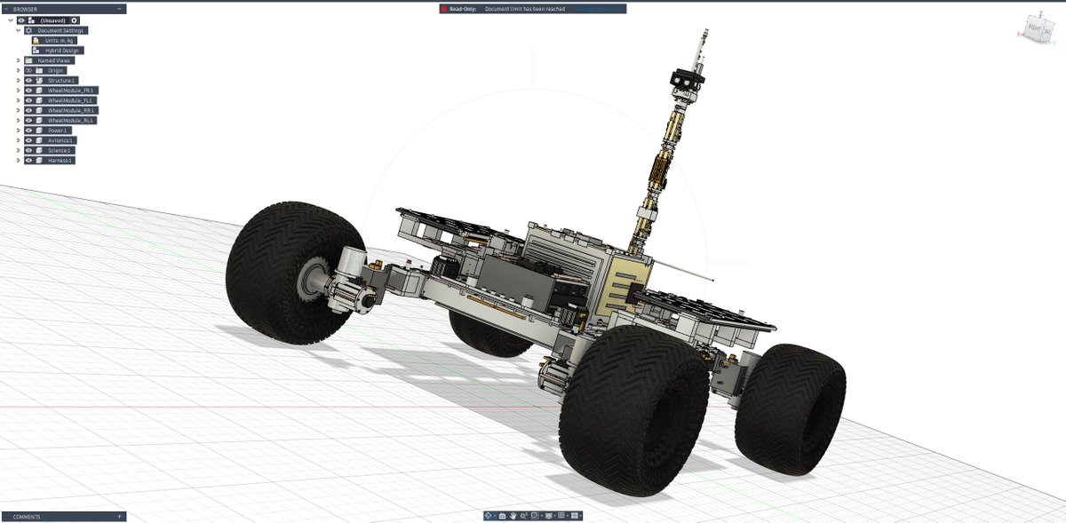Open the Grid and Snaps dropdown arrow
The image size is (1066, 523).
pos(568,515)
